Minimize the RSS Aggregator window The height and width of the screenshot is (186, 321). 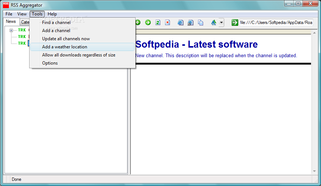(x=289, y=3)
